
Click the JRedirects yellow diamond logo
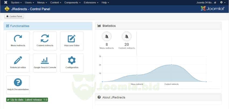coord(7,9)
